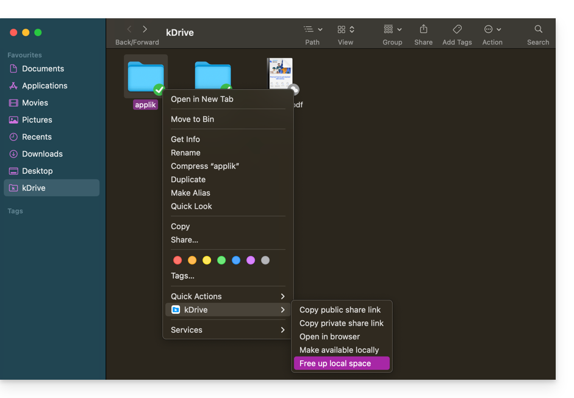The image size is (574, 398).
Task: Apply the purple colour tag
Action: (x=251, y=260)
